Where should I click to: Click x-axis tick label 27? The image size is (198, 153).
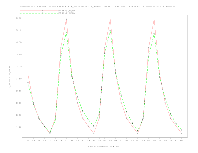coord(77,140)
